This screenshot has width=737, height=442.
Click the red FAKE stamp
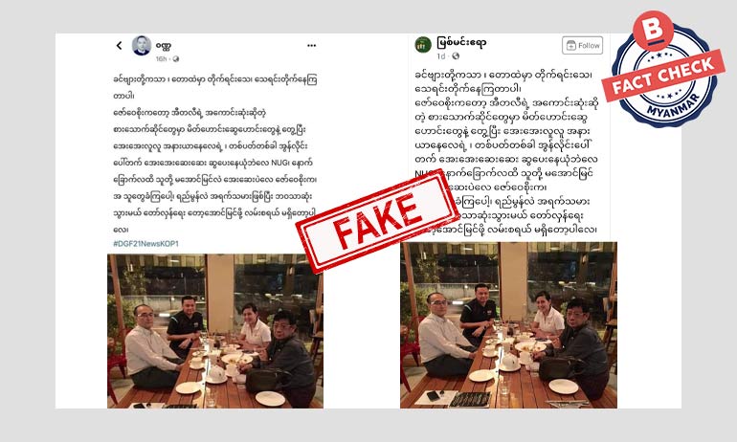tap(377, 221)
